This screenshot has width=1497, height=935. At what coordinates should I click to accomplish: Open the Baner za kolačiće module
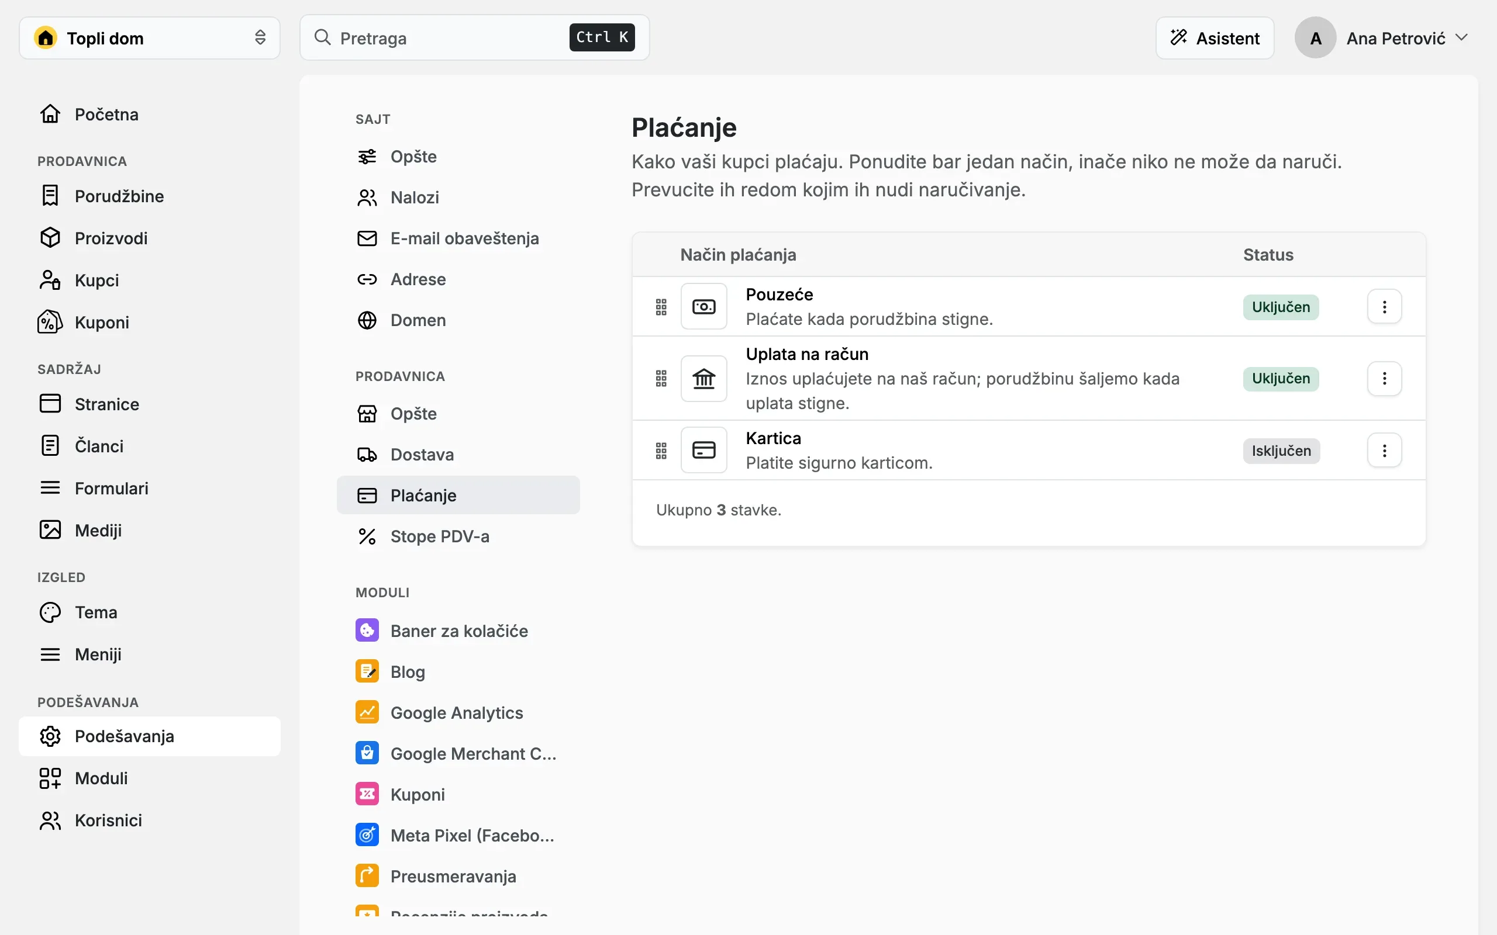point(458,631)
